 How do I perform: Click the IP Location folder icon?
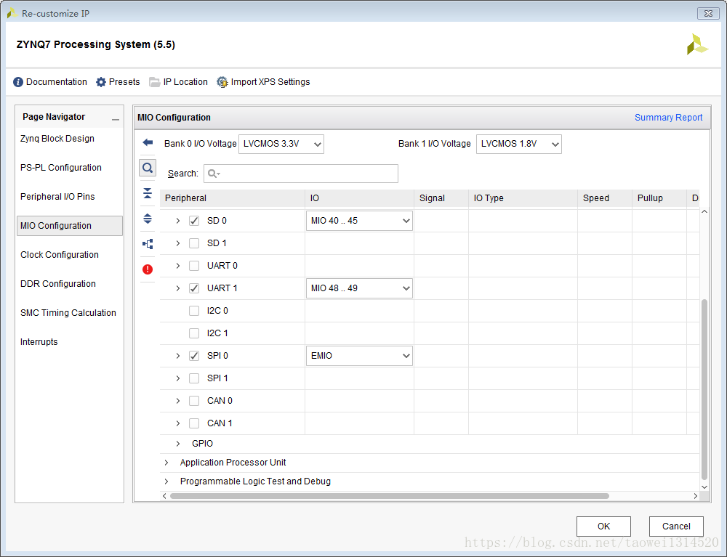[x=154, y=82]
